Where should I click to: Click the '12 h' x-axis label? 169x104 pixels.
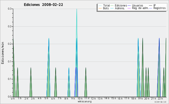tap(93, 99)
